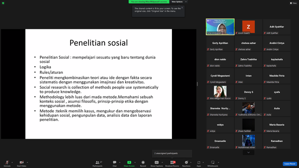The image size is (299, 168).
Task: Select Maulida Fitria participant tile
Action: [277, 76]
